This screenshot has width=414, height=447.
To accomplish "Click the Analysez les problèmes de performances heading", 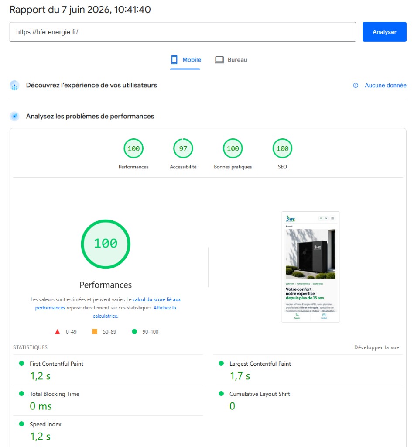I will click(90, 116).
